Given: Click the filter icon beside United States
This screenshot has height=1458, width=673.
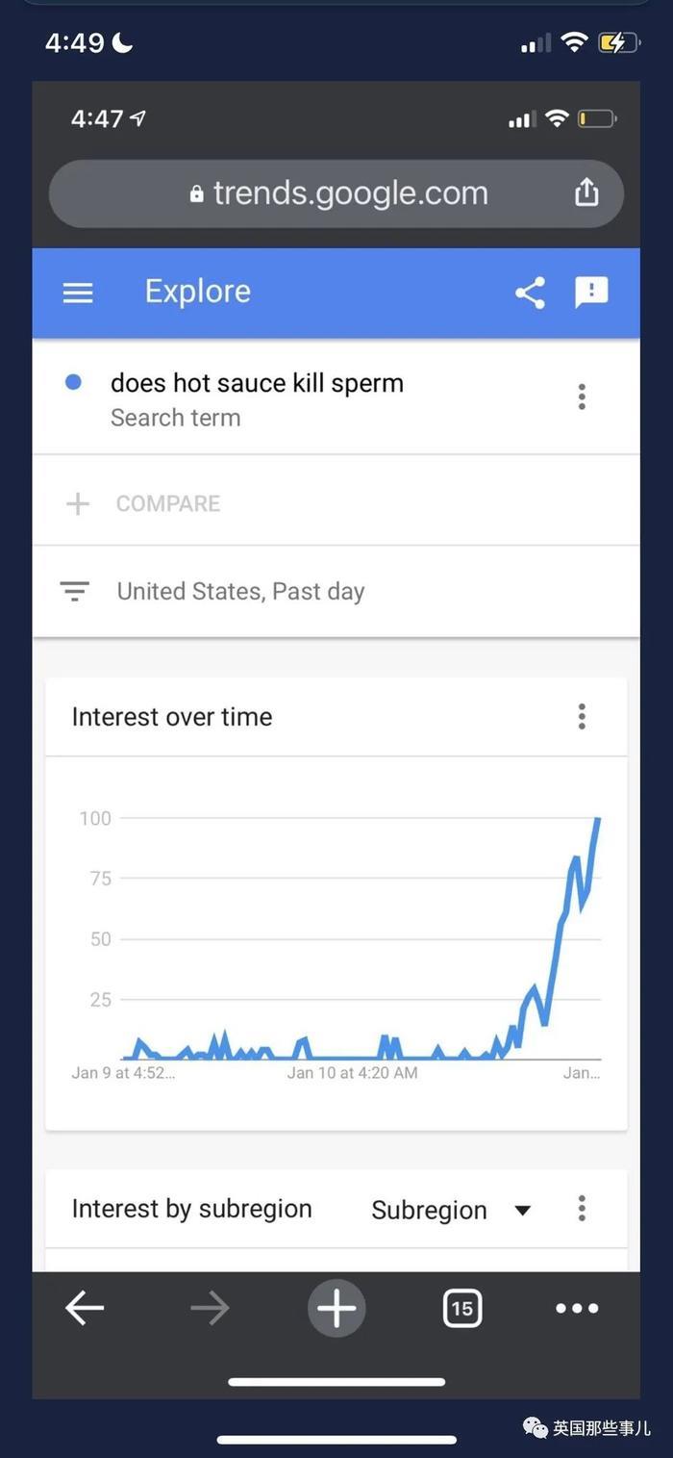Looking at the screenshot, I should (x=75, y=591).
